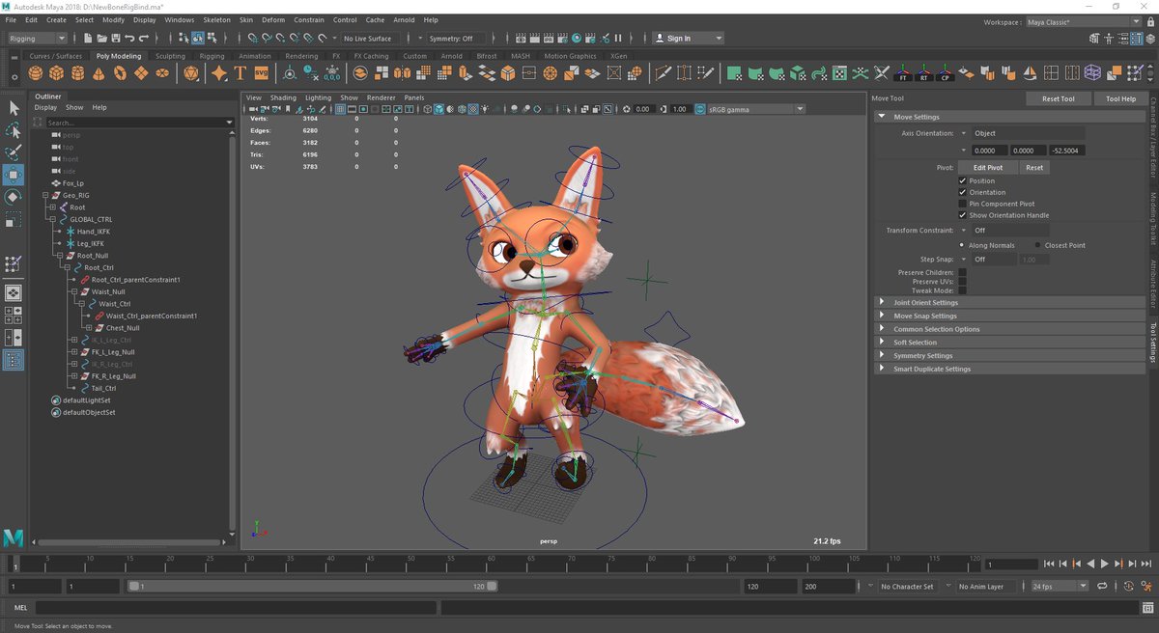
Task: Click the Snap to grids magnet icon
Action: (253, 39)
